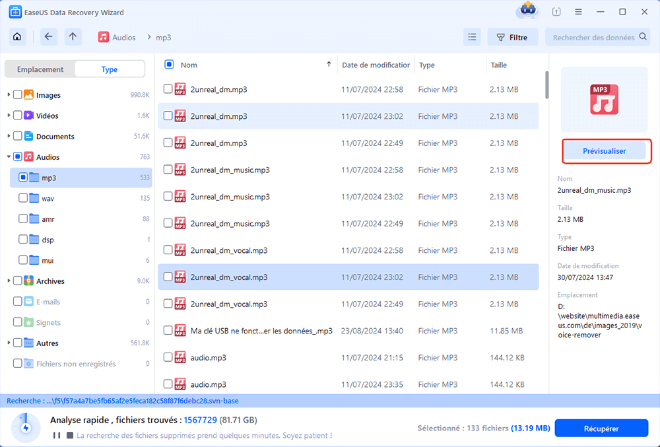Image resolution: width=660 pixels, height=447 pixels.
Task: Tick the wav folder checkbox
Action: click(24, 198)
